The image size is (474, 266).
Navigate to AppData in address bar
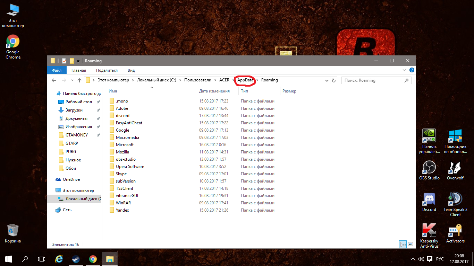[245, 80]
